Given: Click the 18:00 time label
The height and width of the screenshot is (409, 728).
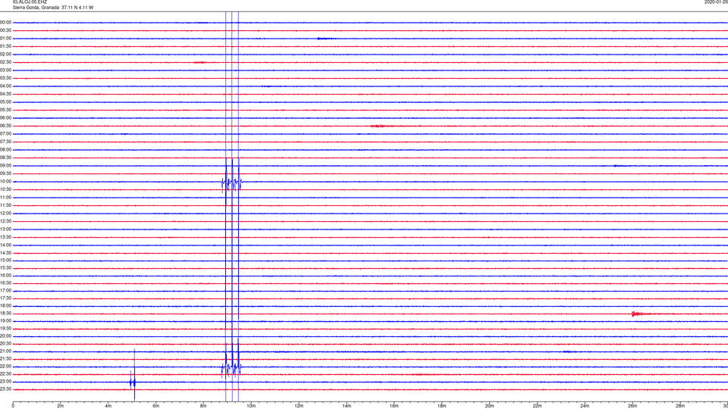Looking at the screenshot, I should [x=5, y=305].
